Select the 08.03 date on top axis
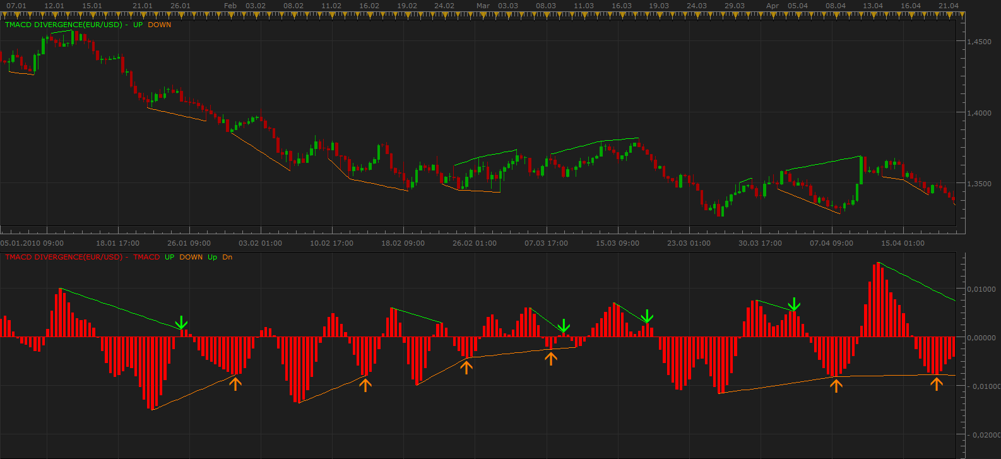Image resolution: width=1001 pixels, height=459 pixels. point(546,6)
